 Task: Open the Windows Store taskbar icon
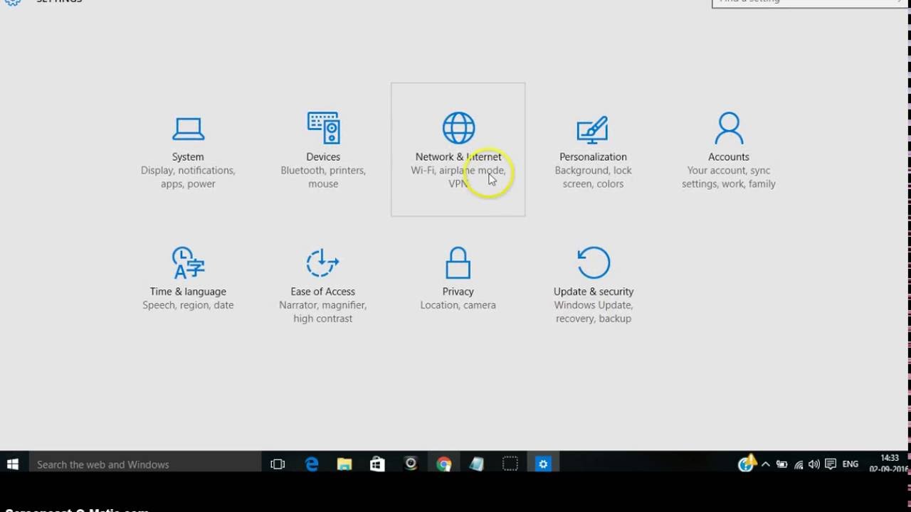click(x=377, y=464)
